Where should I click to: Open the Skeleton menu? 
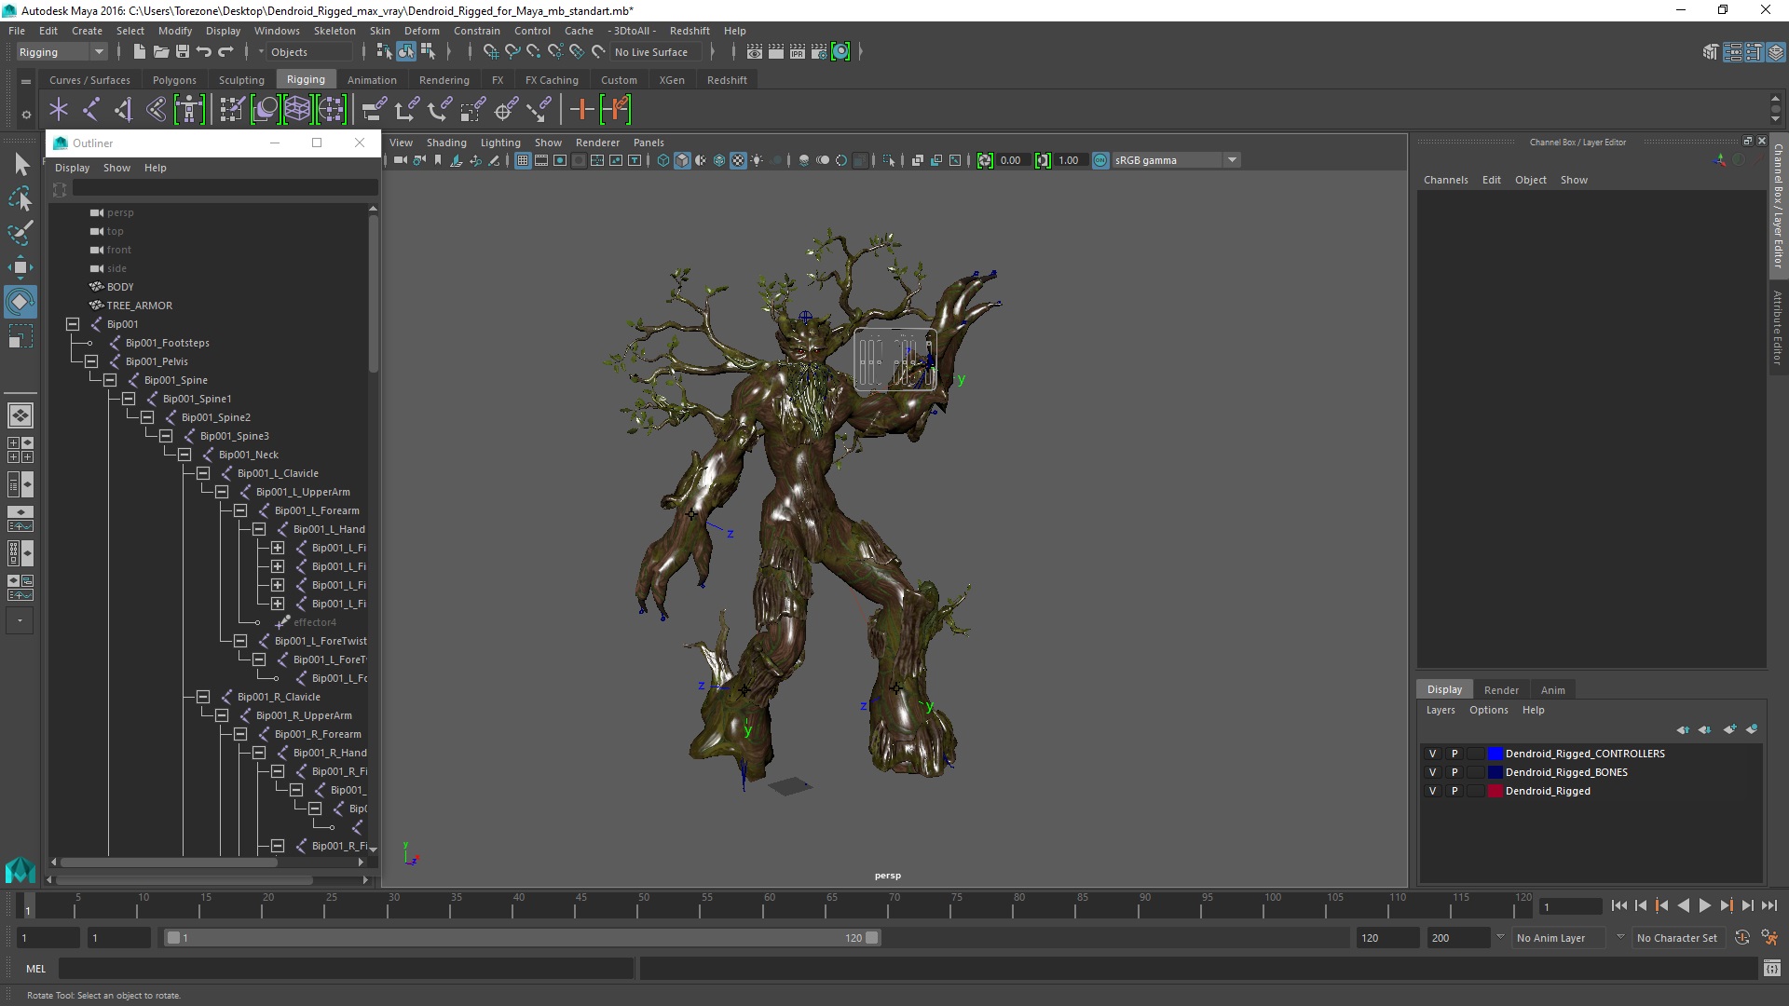pyautogui.click(x=334, y=31)
